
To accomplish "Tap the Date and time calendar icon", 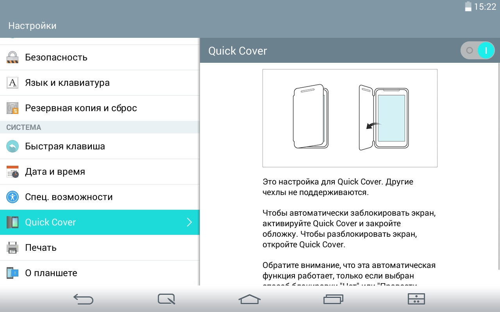I will [12, 172].
